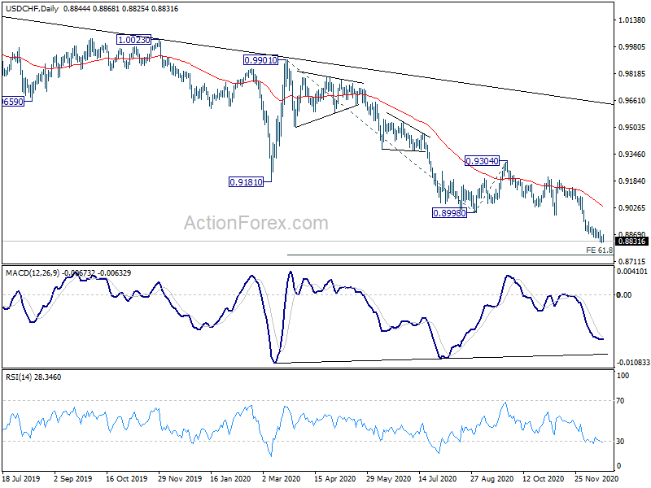
Task: Click the 14 Jul 2020 date label
Action: [x=437, y=478]
